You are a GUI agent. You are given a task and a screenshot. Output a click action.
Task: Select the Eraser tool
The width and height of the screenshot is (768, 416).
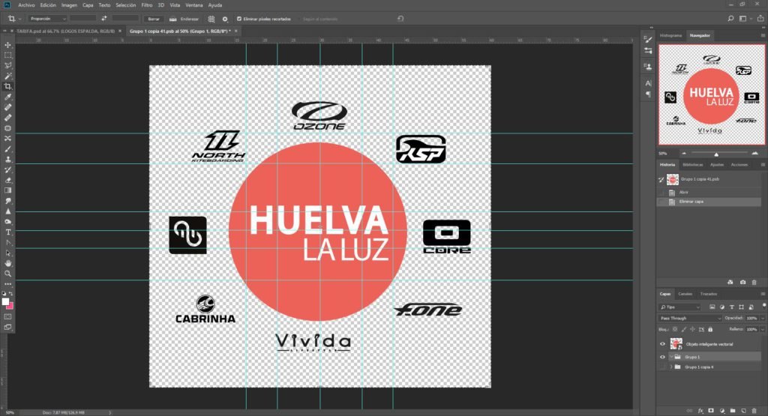[7, 180]
